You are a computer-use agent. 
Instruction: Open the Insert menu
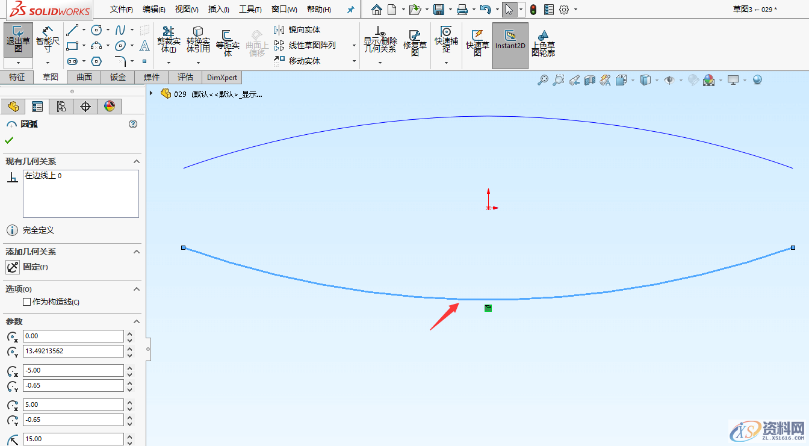[218, 9]
